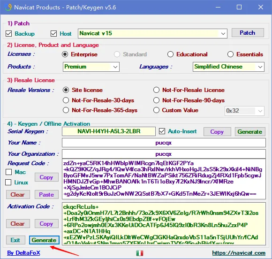Maximize the Patch/Keygen window
This screenshot has width=272, height=259.
click(239, 8)
